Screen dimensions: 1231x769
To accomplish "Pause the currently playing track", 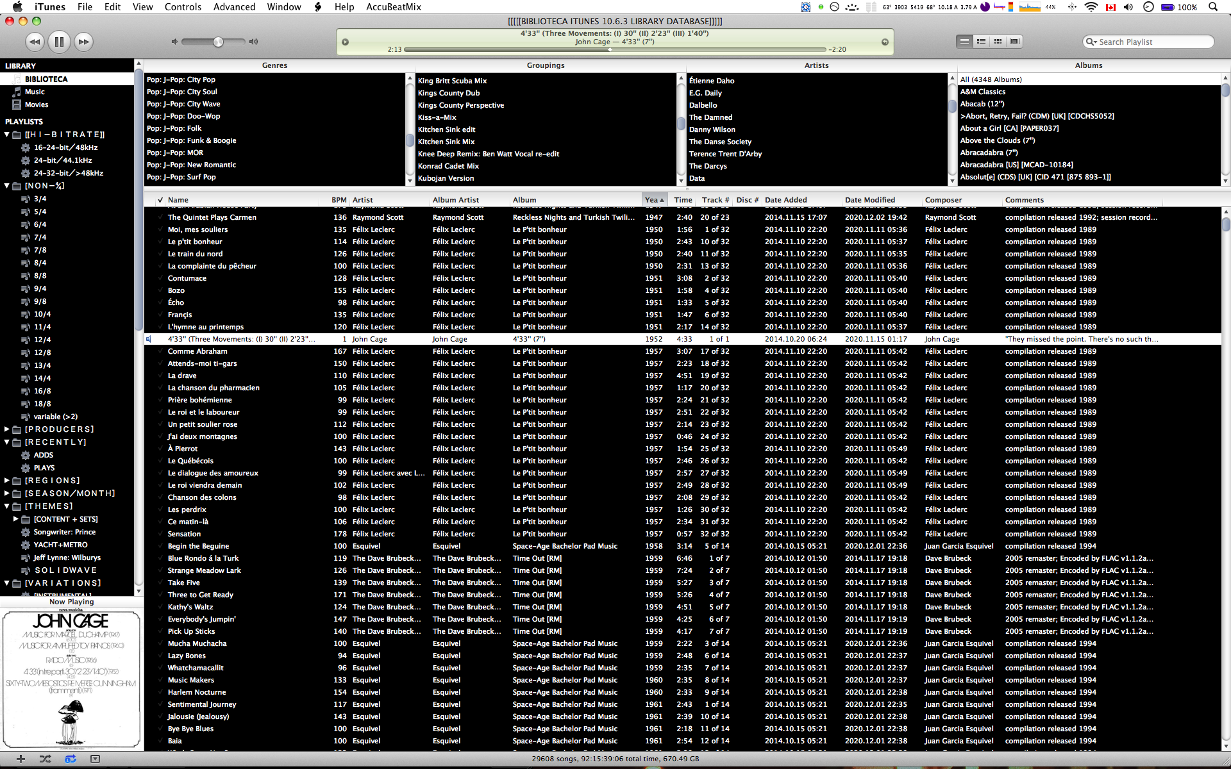I will point(59,41).
